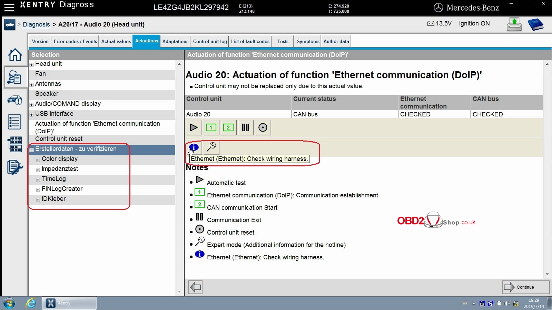Expand the Head unit tree node
Screen dimensions: 552x310
click(31, 65)
